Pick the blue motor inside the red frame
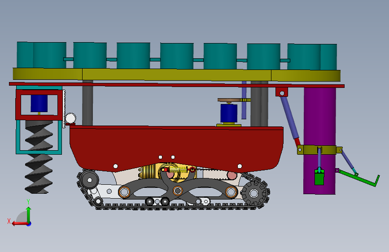This screenshot has width=389, height=252. [x=39, y=104]
